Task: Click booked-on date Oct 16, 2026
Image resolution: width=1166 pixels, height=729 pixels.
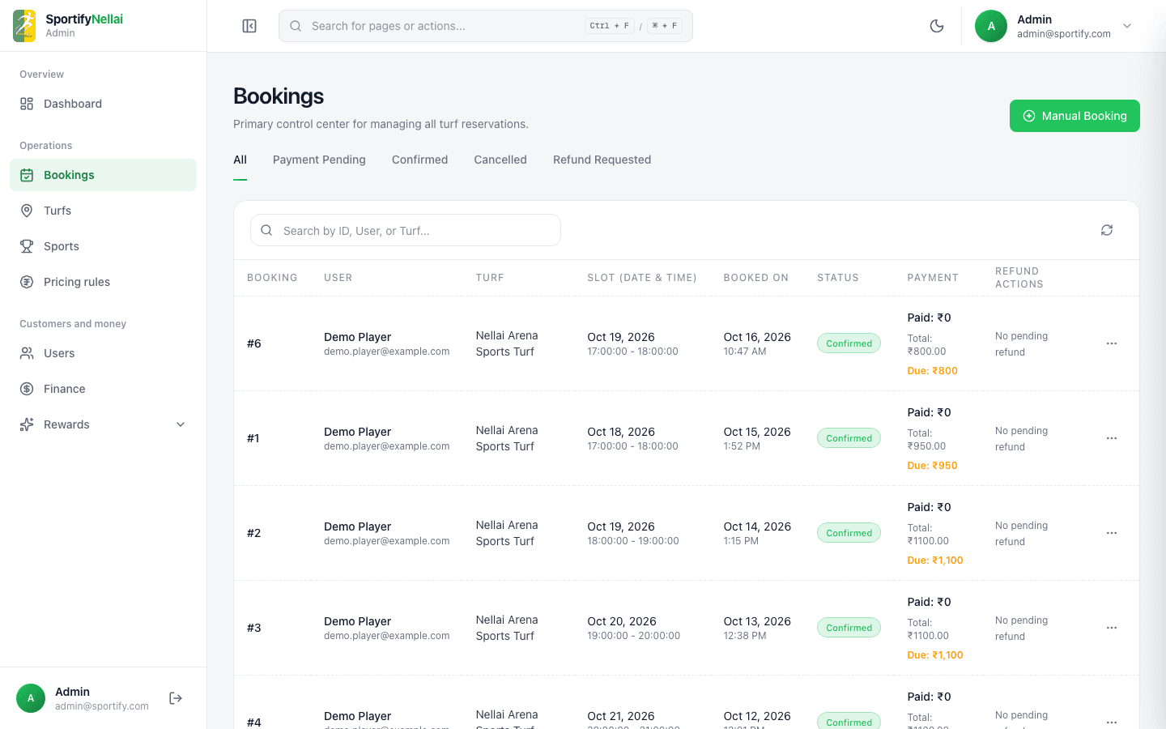Action: point(757,337)
